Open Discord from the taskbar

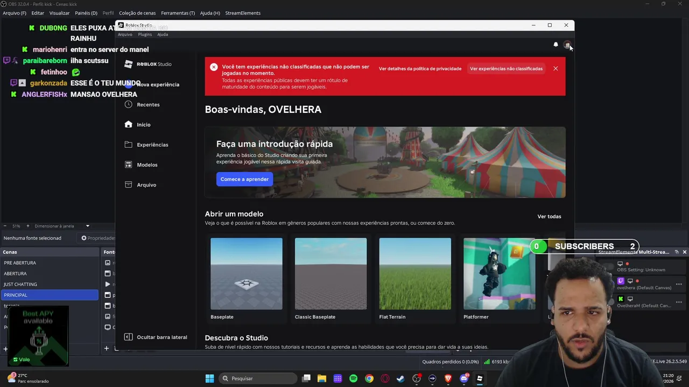(464, 378)
